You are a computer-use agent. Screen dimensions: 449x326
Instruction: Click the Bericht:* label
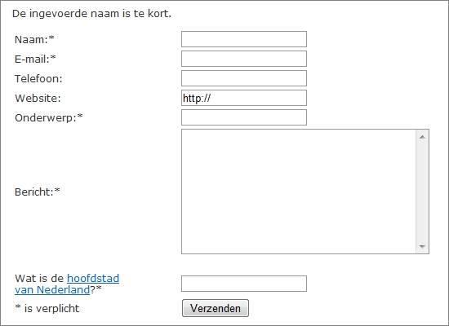click(x=38, y=192)
